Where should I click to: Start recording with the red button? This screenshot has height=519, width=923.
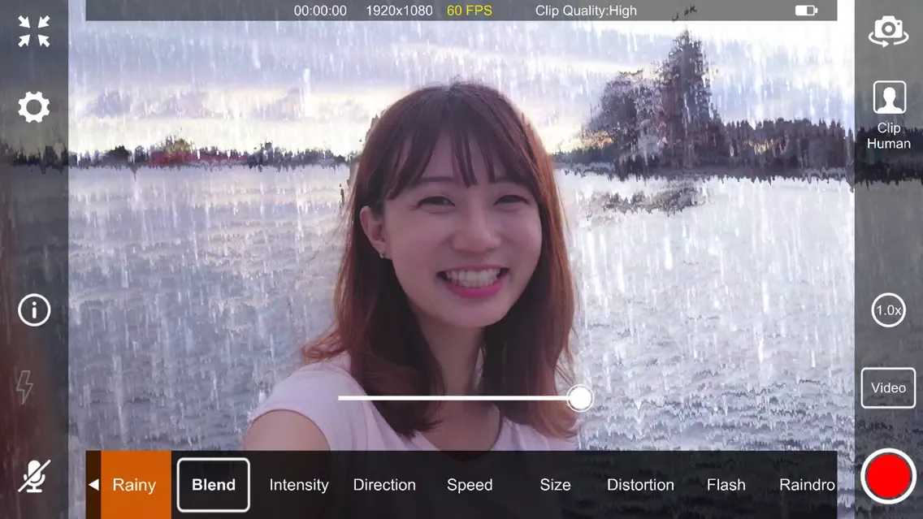coord(888,476)
